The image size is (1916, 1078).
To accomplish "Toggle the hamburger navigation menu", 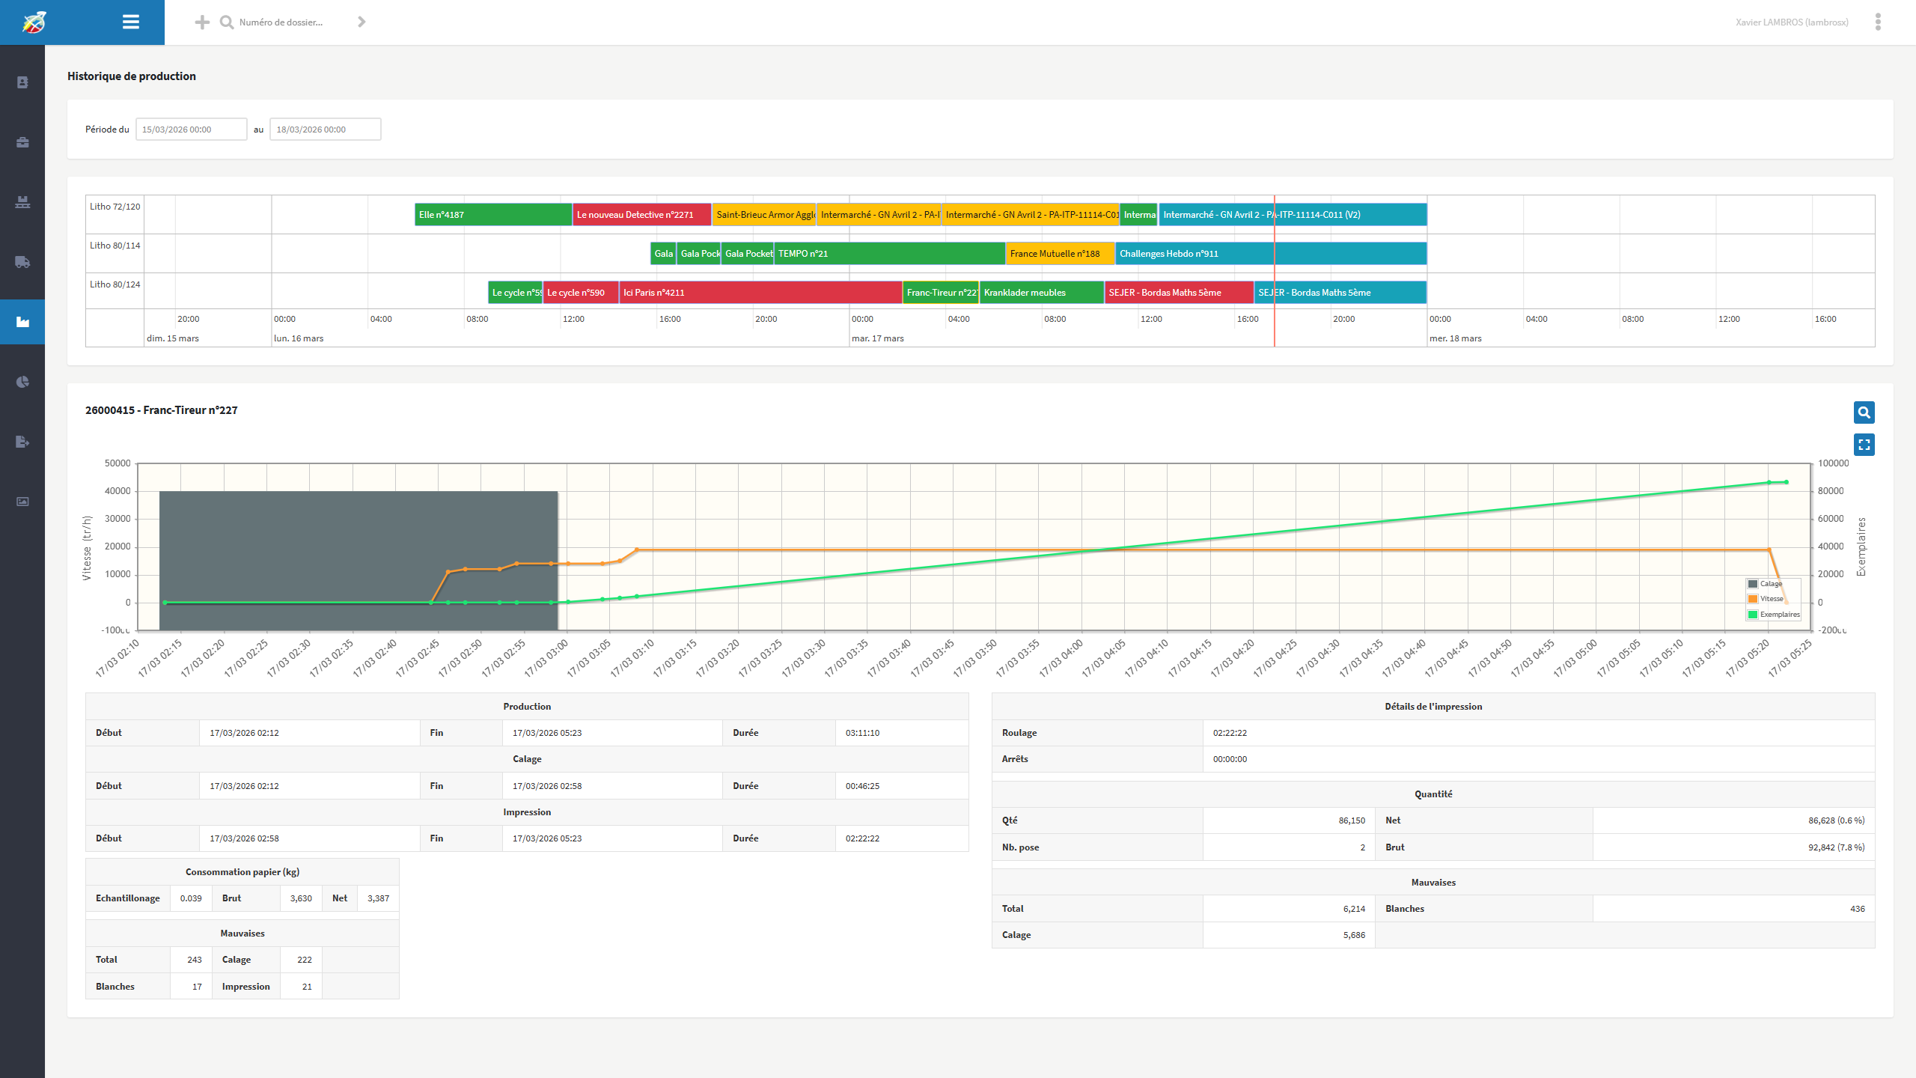I will (131, 22).
